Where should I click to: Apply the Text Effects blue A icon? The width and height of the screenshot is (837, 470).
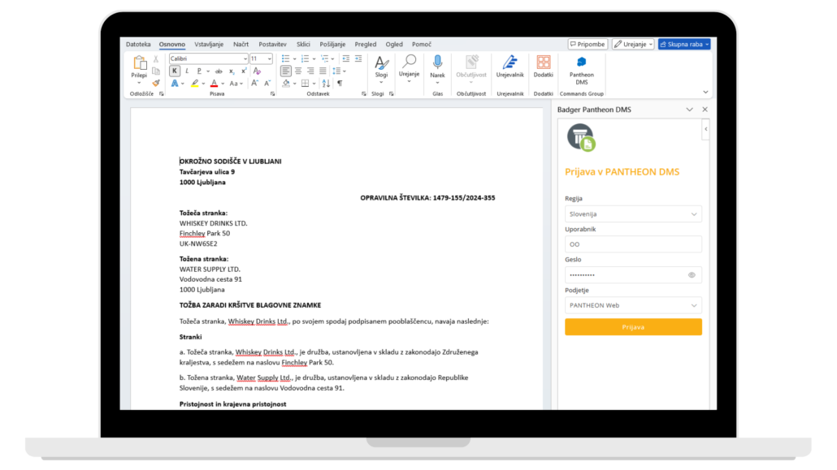tap(175, 84)
